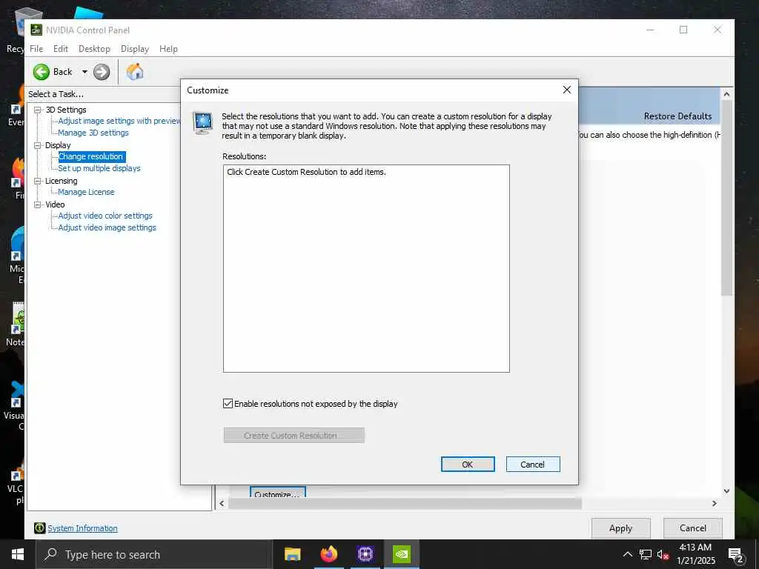Collapse the Video tree node
Image resolution: width=759 pixels, height=569 pixels.
pos(37,204)
